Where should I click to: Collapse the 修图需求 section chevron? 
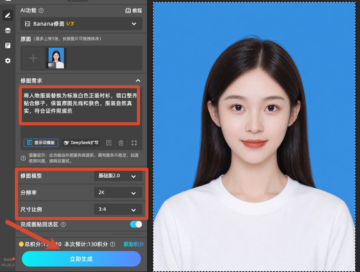[138, 81]
